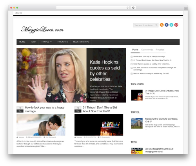196x166 pixels.
Task: Click featured excerpt 'Whether you love her'
Action: (106, 93)
